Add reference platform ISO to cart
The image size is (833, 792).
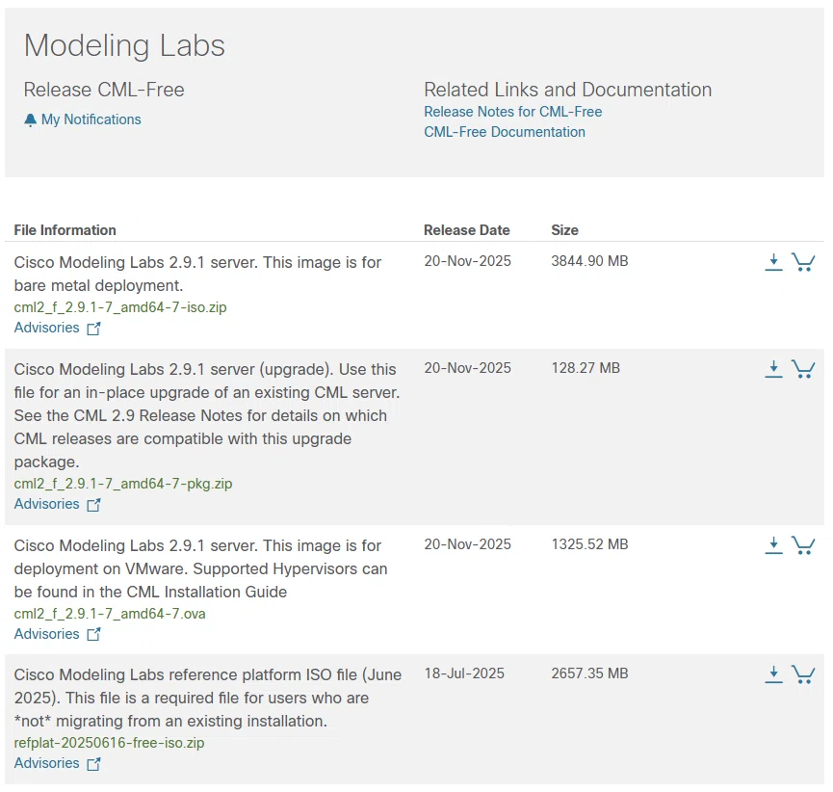click(x=803, y=674)
